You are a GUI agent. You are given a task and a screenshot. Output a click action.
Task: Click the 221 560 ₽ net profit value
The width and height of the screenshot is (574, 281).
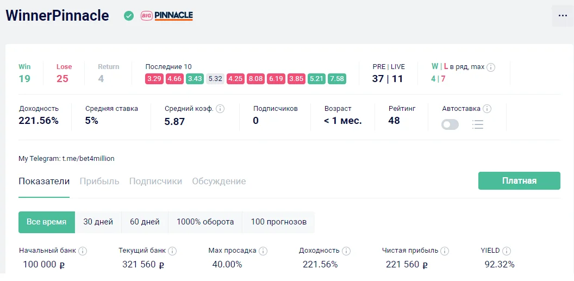coord(407,264)
